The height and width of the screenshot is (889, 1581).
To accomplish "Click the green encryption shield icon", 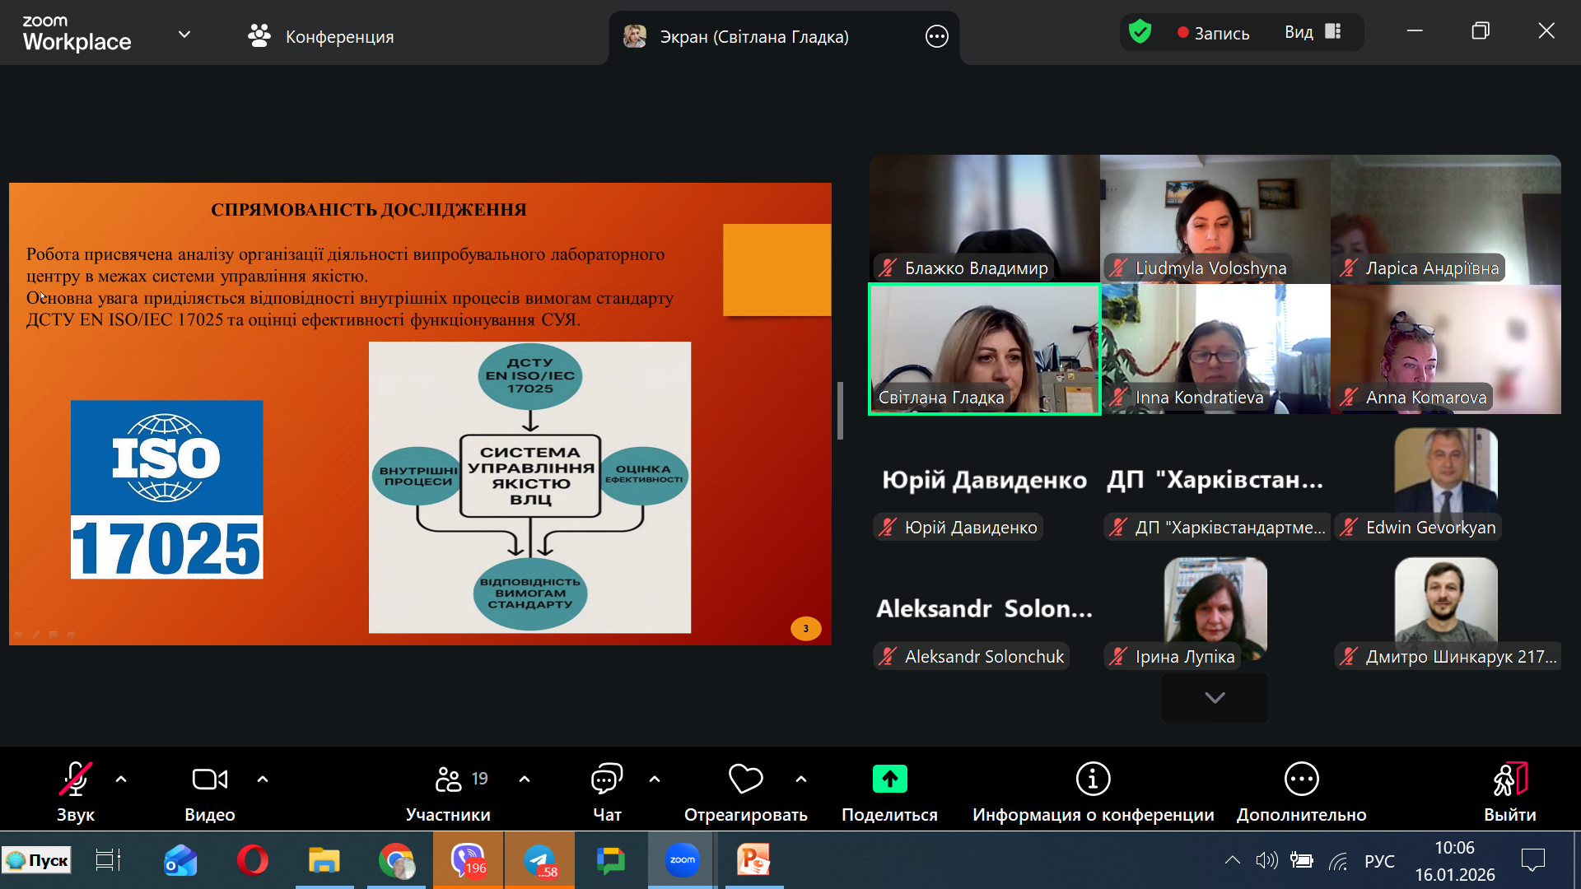I will (x=1140, y=33).
